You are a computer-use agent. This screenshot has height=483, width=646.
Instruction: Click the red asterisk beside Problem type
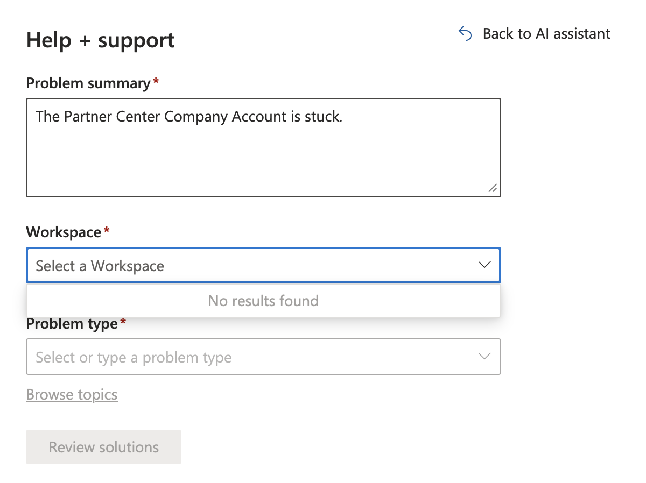tap(123, 322)
